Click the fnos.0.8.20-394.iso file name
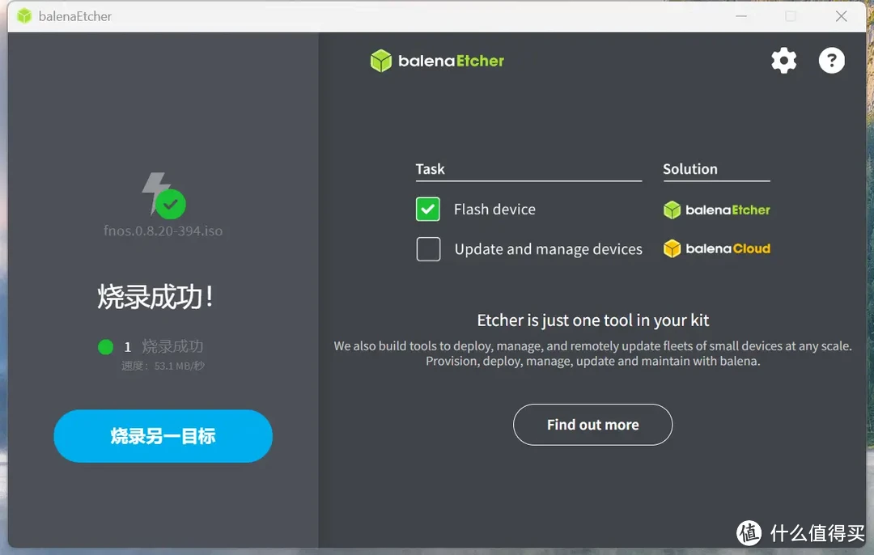874x555 pixels. (x=163, y=231)
